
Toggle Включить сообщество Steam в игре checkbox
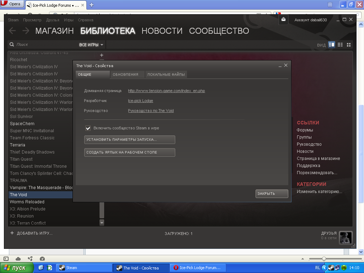point(88,128)
